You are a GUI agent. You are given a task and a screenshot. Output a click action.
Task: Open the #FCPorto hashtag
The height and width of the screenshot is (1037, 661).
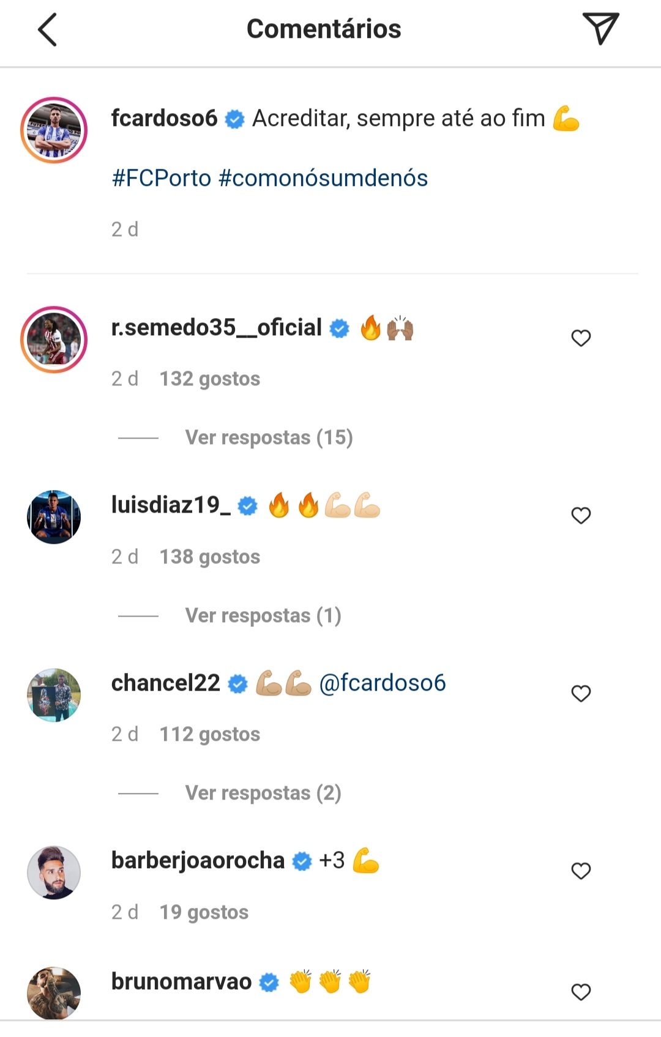[162, 178]
